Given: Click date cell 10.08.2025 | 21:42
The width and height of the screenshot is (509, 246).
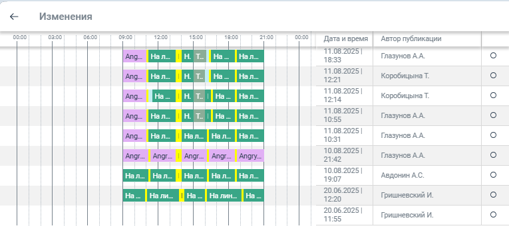Looking at the screenshot, I should (343, 155).
